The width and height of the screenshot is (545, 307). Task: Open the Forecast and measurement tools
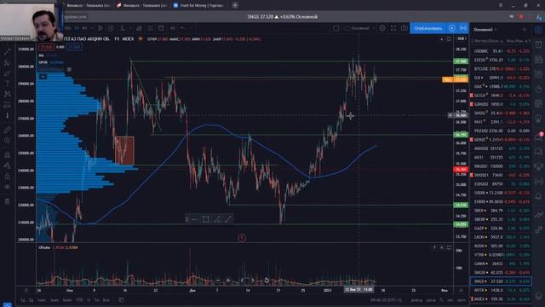click(x=7, y=105)
